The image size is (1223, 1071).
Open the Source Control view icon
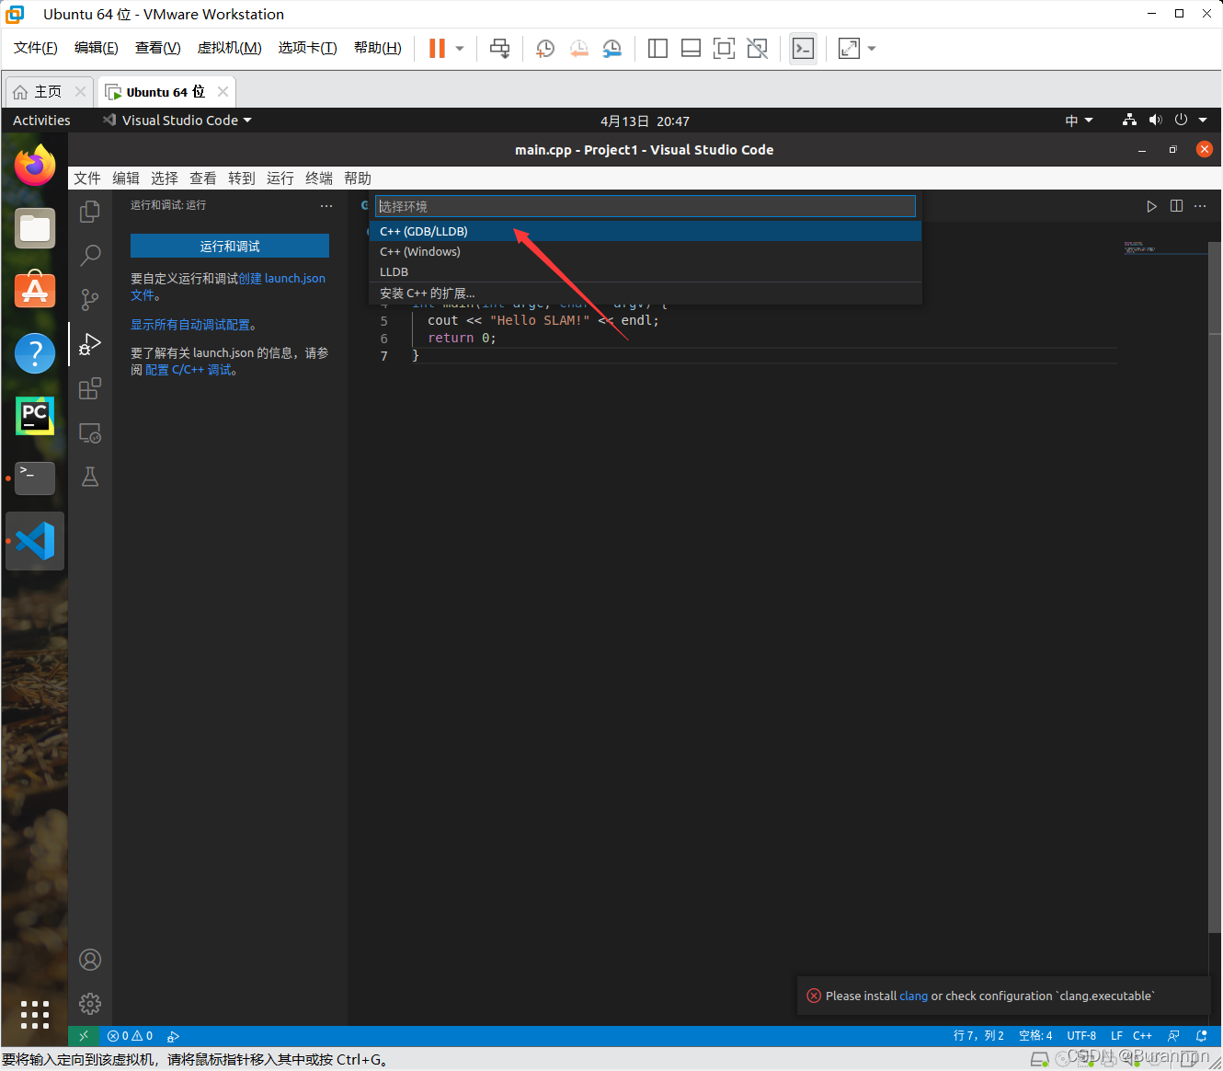click(x=90, y=299)
